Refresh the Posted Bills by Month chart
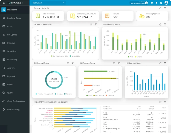The width and height of the screenshot is (171, 133). (x=160, y=24)
